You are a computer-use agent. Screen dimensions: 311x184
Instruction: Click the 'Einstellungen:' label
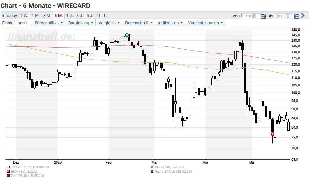point(15,23)
